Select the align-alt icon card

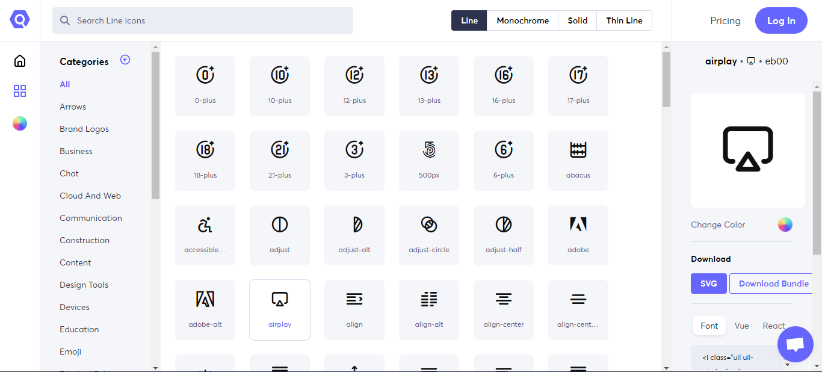point(429,310)
